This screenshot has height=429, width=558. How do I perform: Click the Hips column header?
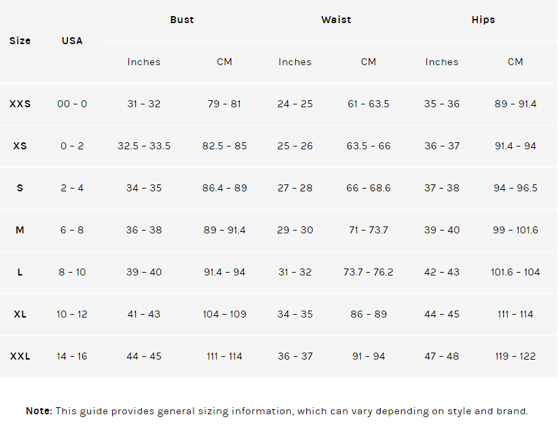point(483,20)
